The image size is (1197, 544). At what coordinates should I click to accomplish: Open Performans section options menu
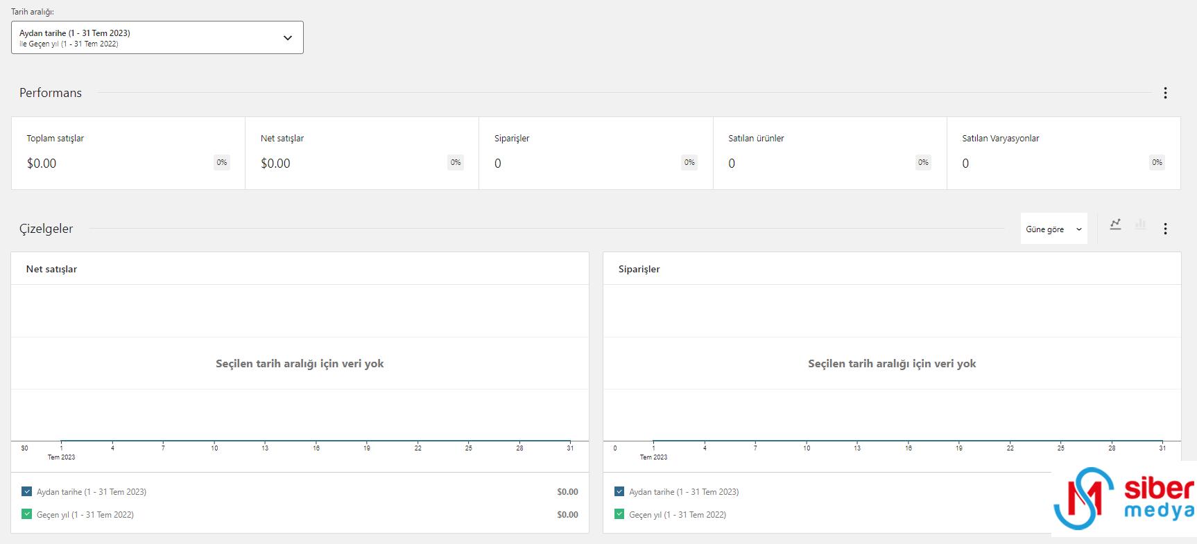click(1165, 93)
